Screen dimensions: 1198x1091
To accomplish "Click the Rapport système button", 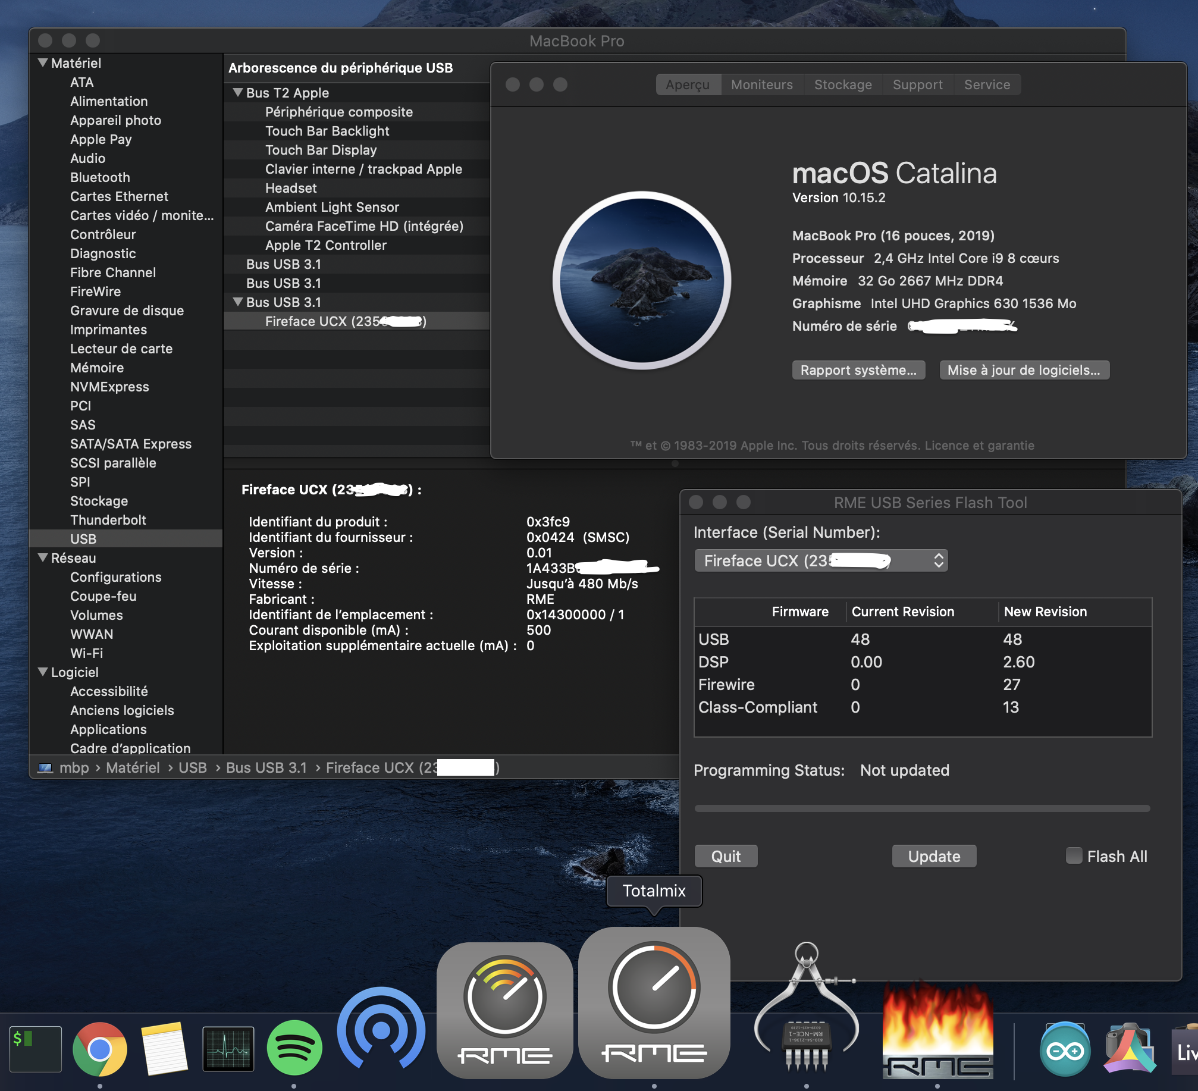I will (x=858, y=370).
